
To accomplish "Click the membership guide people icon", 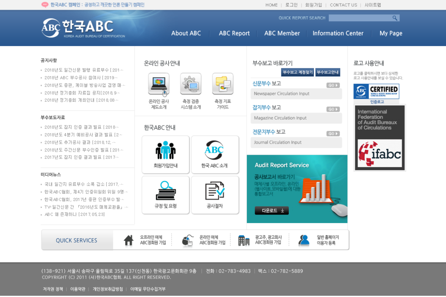I will pyautogui.click(x=165, y=150).
